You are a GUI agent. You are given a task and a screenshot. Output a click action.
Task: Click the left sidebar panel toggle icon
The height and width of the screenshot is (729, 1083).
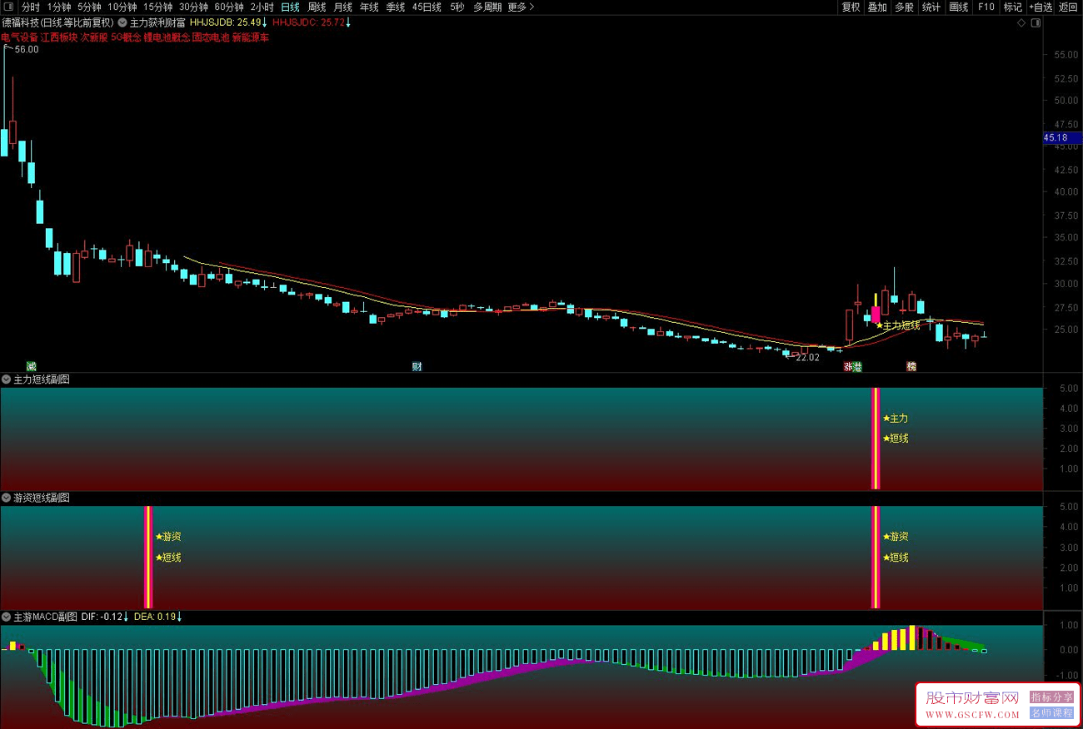(8, 7)
